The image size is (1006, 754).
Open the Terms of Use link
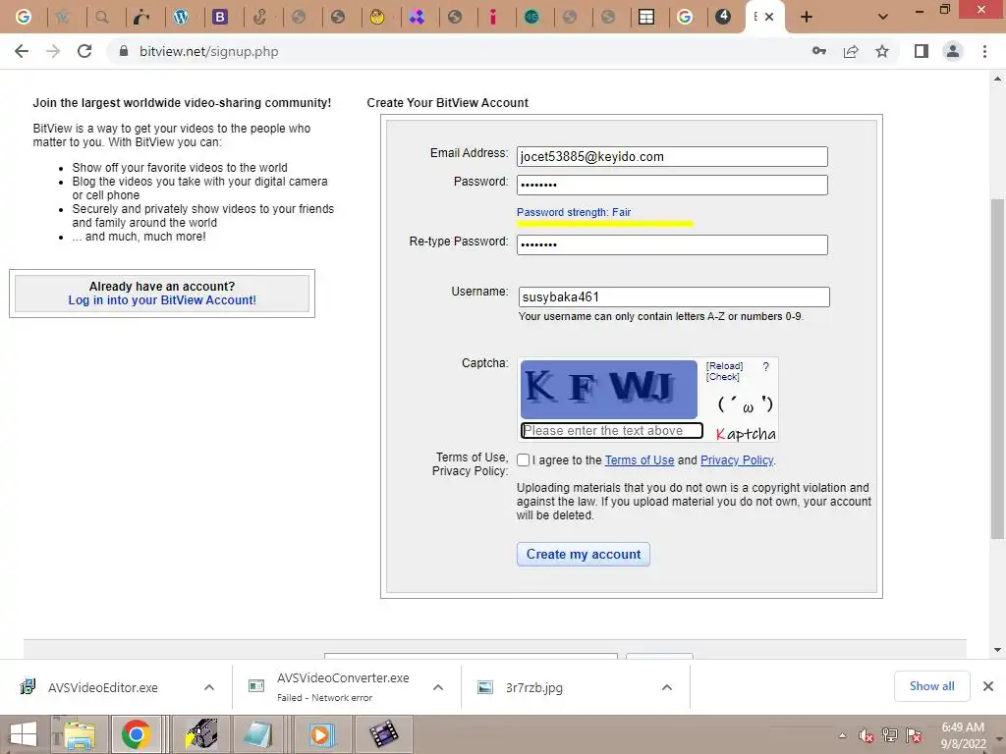click(x=639, y=460)
